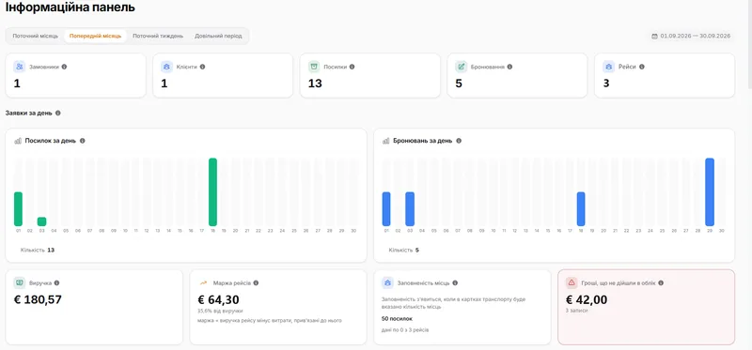Image resolution: width=752 pixels, height=350 pixels.
Task: Show info icon next to Гроші, що не дійшли
Action: pyautogui.click(x=661, y=283)
